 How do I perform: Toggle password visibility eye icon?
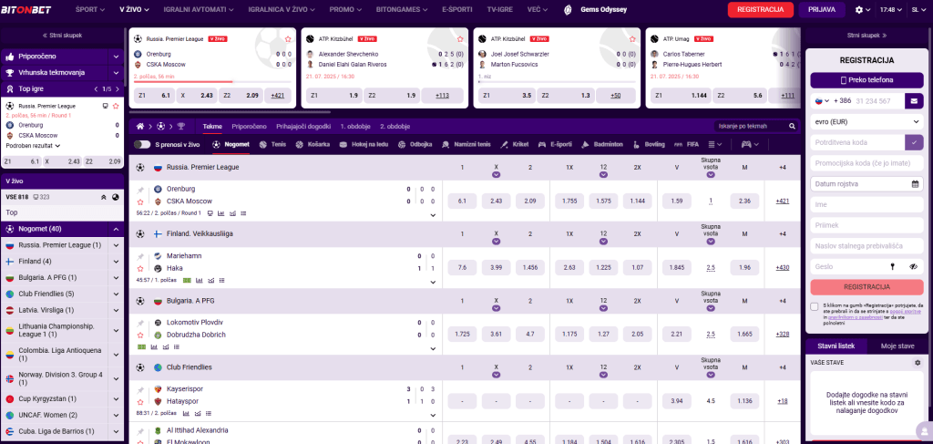click(914, 266)
